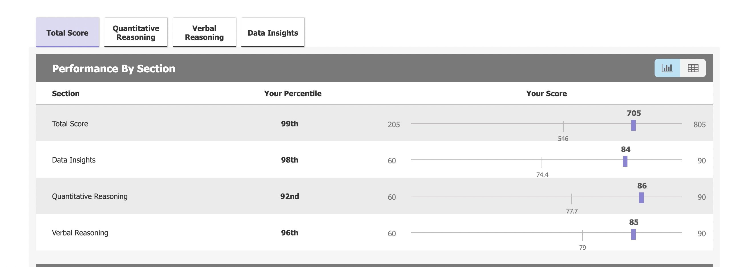Click the Quantitative Reasoning 86 marker

tap(641, 198)
